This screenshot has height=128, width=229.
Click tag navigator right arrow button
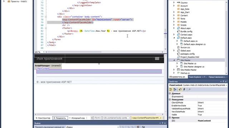pyautogui.click(x=164, y=118)
